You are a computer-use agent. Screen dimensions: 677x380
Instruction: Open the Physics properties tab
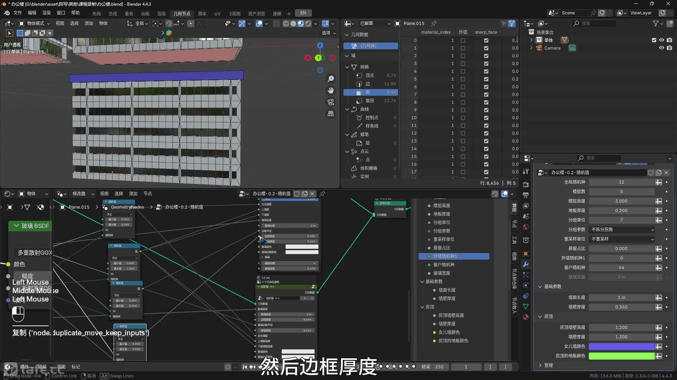coord(526,285)
